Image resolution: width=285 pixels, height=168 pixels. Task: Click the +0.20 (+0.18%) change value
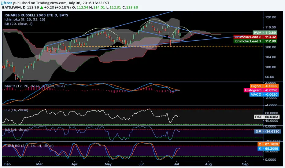coord(57,7)
